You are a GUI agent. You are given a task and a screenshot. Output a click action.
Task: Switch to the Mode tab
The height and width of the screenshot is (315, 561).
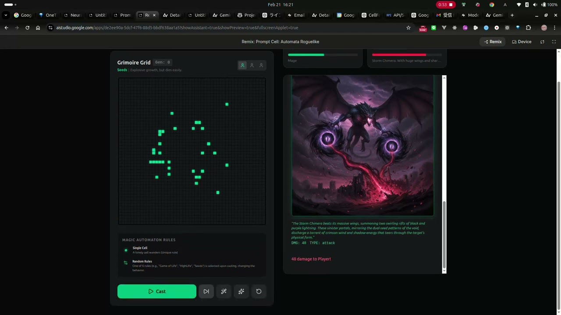[x=470, y=15]
